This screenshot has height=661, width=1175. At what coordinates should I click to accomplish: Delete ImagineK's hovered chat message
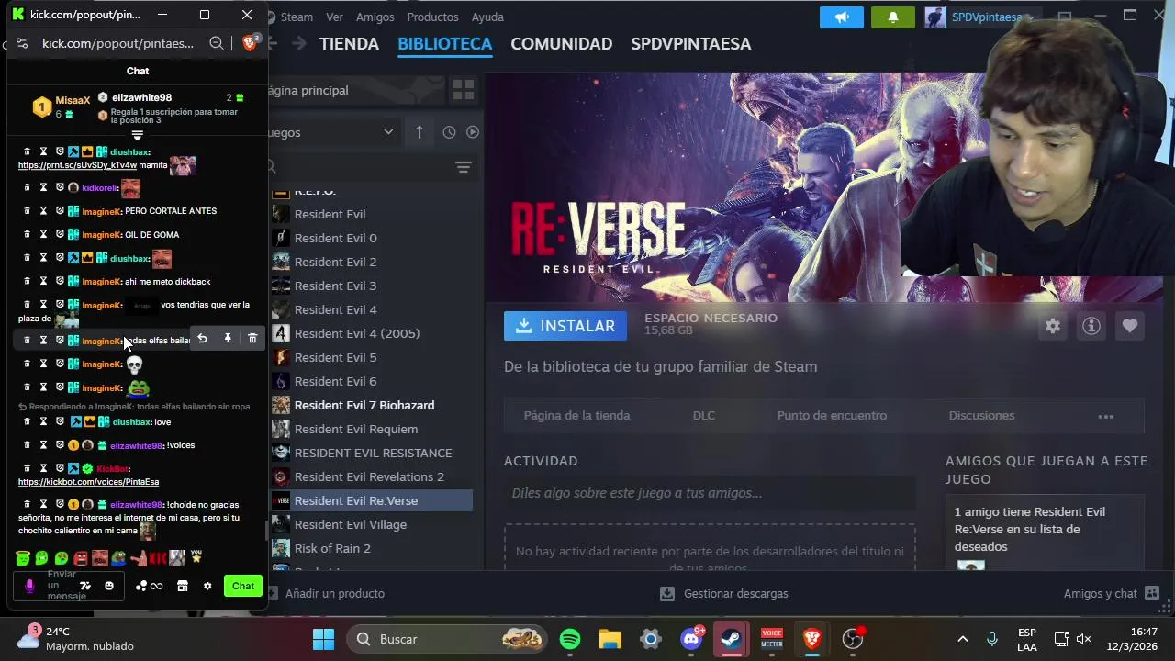click(252, 339)
